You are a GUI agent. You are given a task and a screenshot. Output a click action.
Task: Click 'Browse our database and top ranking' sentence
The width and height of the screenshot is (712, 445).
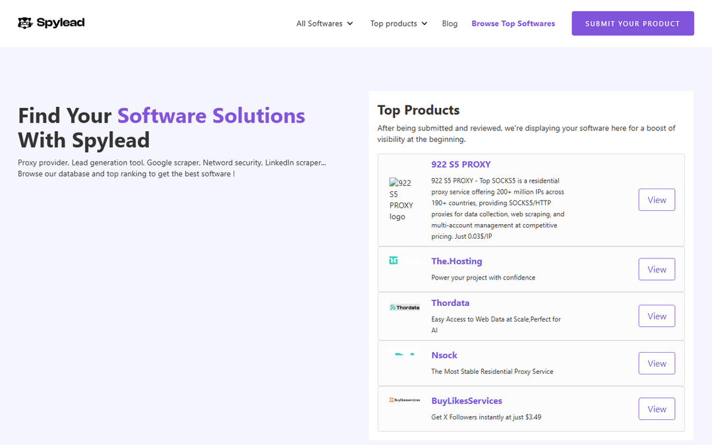126,173
